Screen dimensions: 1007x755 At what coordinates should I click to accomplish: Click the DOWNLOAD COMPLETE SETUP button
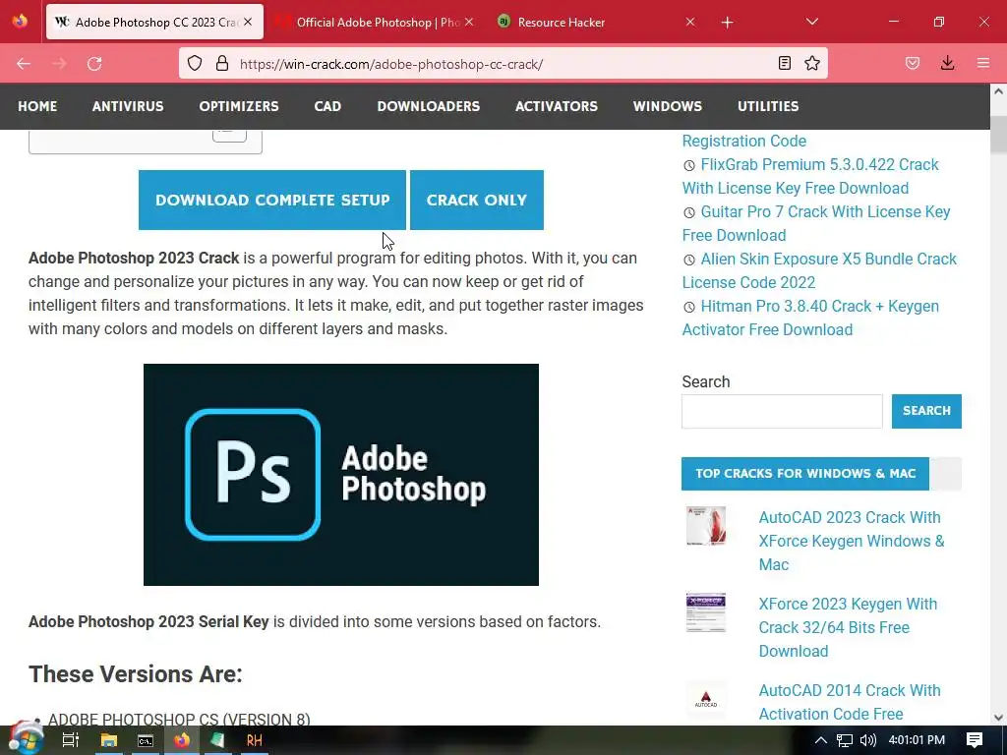pyautogui.click(x=272, y=200)
